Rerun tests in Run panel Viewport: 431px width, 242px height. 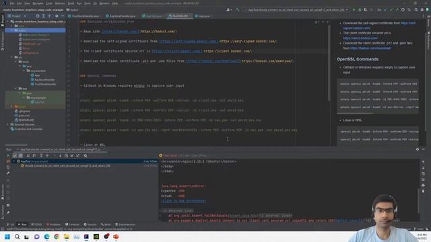(8, 155)
